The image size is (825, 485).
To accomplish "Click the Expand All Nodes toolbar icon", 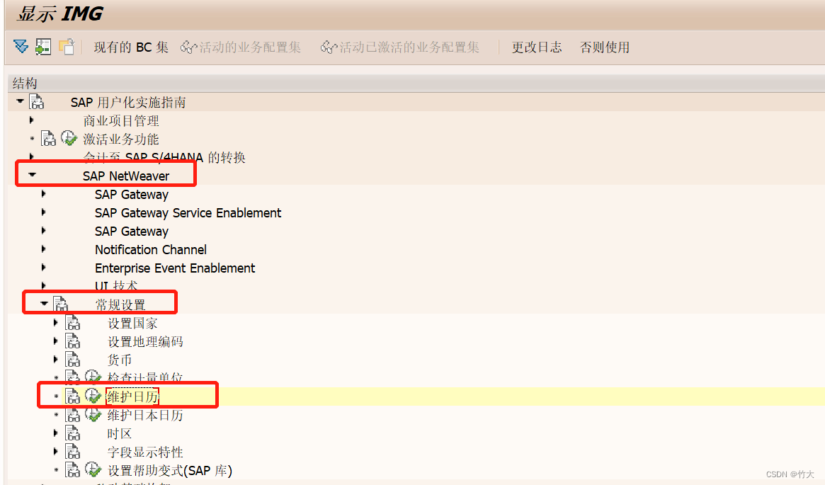I will 21,47.
